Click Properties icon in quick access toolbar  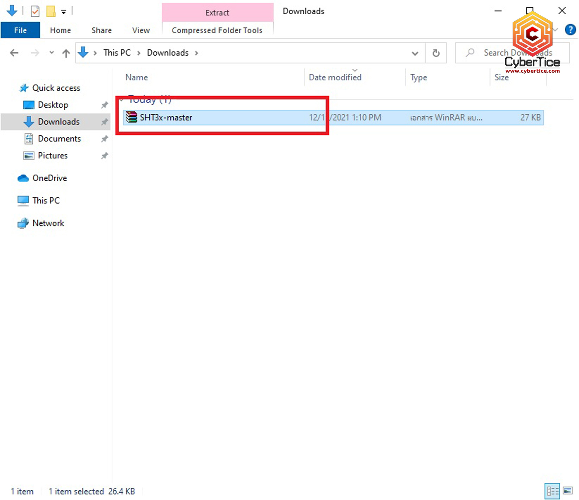(x=35, y=11)
